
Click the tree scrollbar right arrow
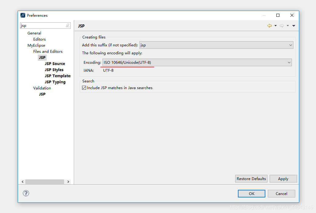point(68,182)
